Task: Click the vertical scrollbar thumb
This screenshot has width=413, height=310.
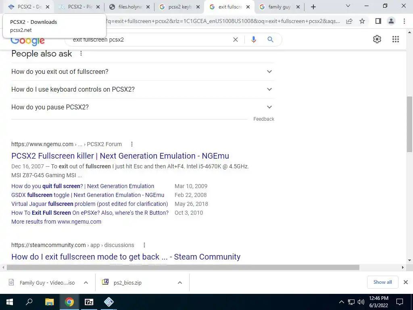Action: point(409,124)
